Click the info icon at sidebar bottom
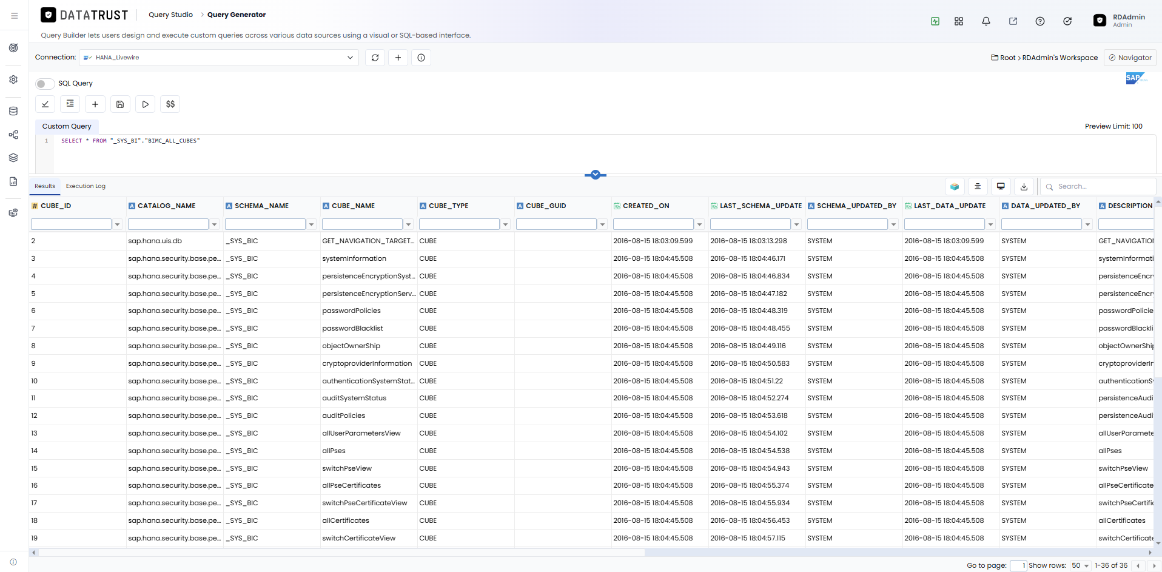The image size is (1162, 572). tap(13, 562)
